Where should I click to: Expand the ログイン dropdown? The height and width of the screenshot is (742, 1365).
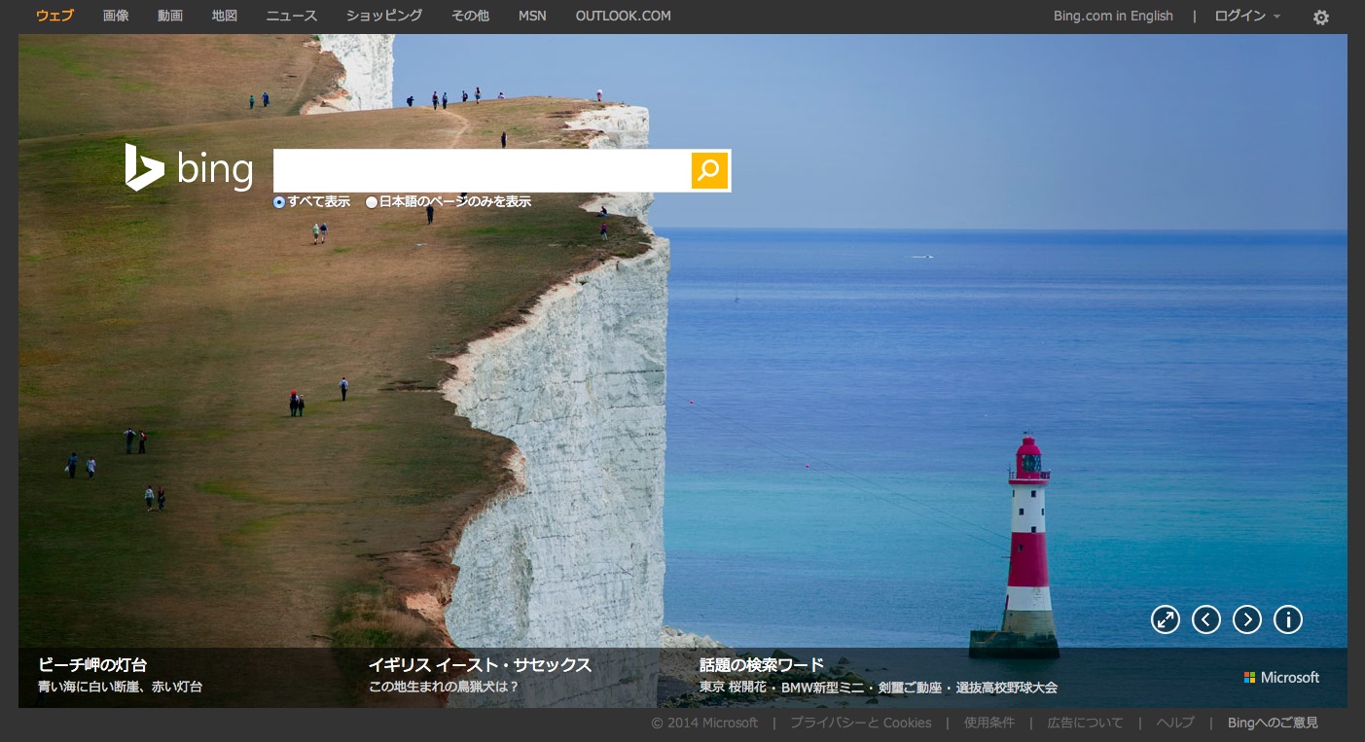[x=1247, y=16]
